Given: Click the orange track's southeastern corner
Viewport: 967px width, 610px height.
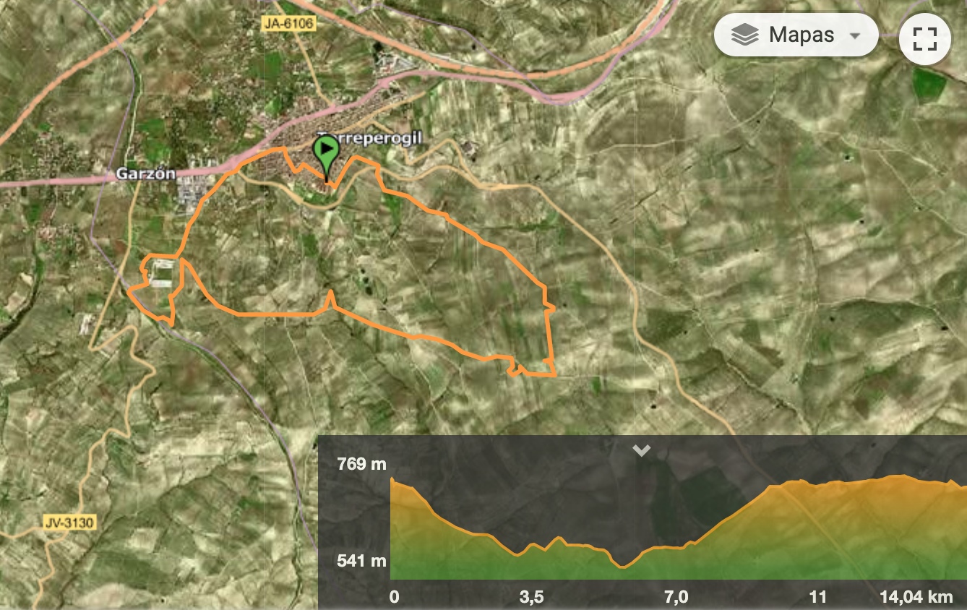Looking at the screenshot, I should pyautogui.click(x=554, y=374).
